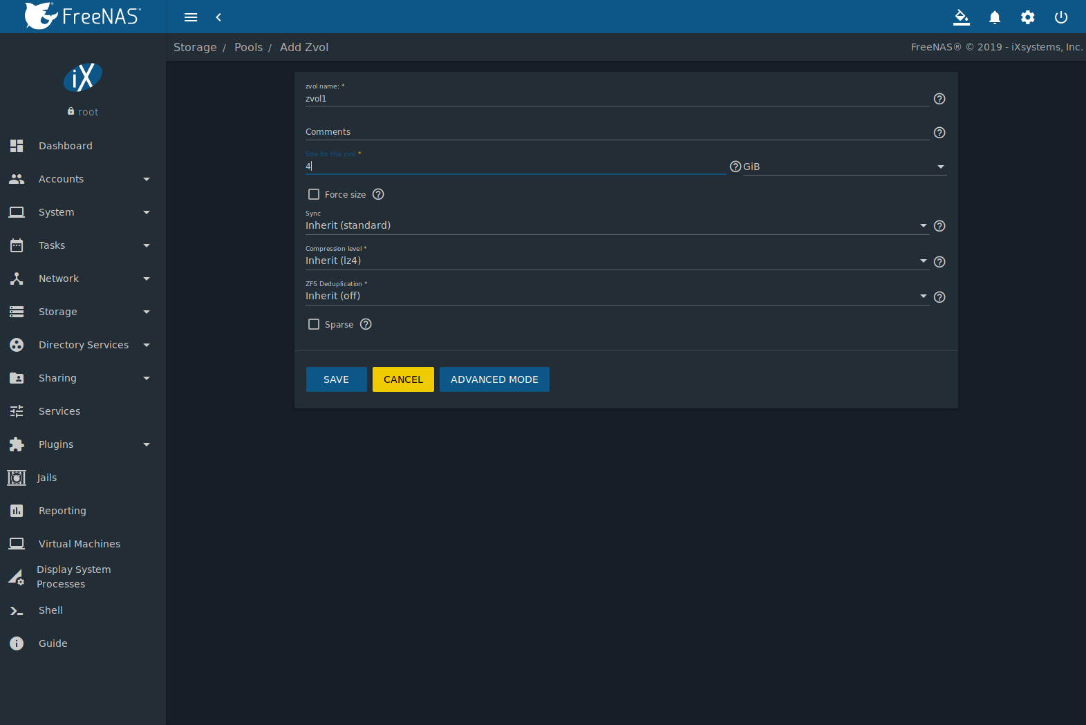The width and height of the screenshot is (1086, 725).
Task: Go to Storage breadcrumb link
Action: click(195, 47)
